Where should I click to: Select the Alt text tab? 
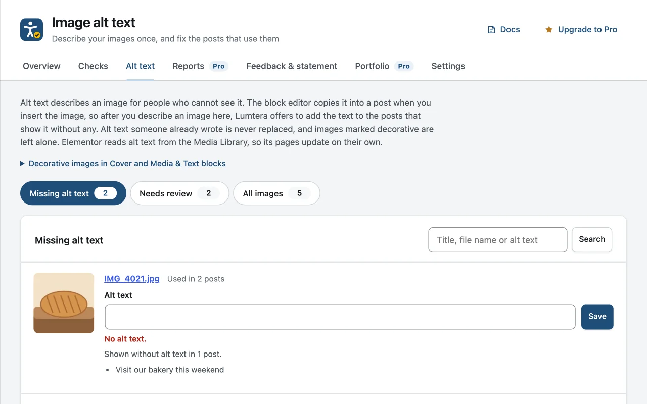(141, 66)
